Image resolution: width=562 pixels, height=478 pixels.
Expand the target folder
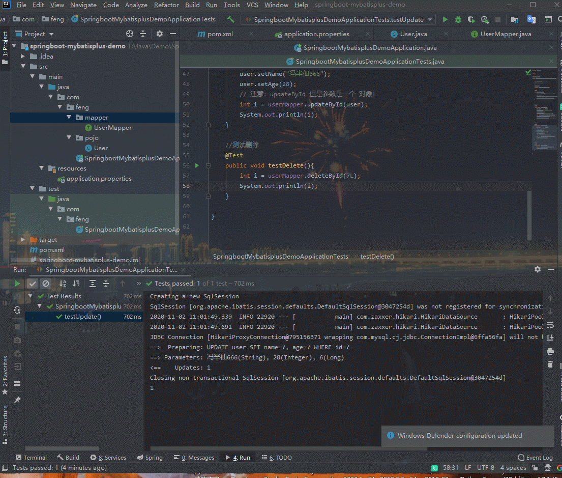[23, 239]
